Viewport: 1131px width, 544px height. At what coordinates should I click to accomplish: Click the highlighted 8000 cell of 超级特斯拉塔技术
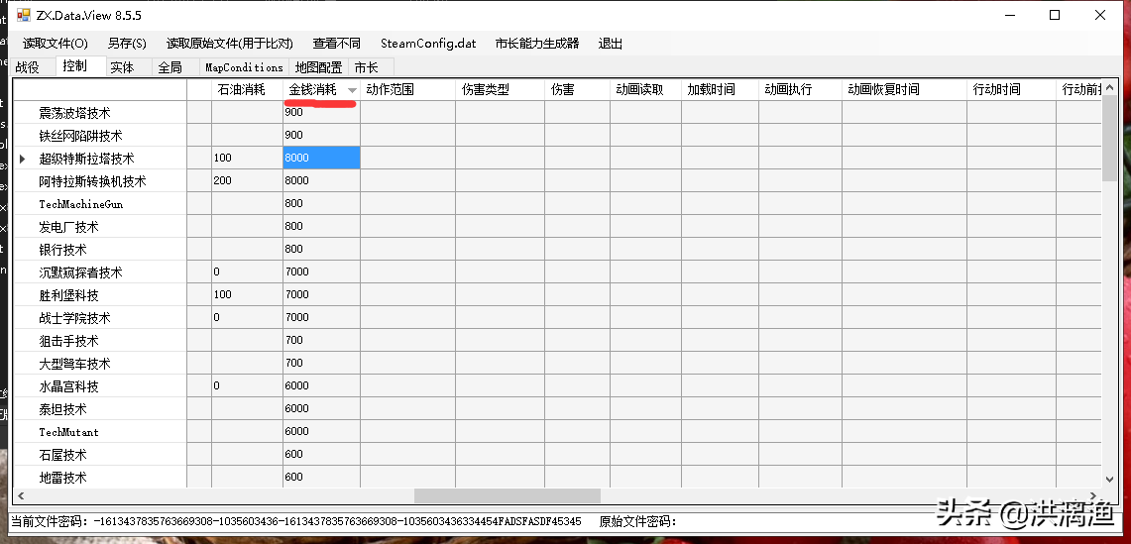pyautogui.click(x=322, y=158)
